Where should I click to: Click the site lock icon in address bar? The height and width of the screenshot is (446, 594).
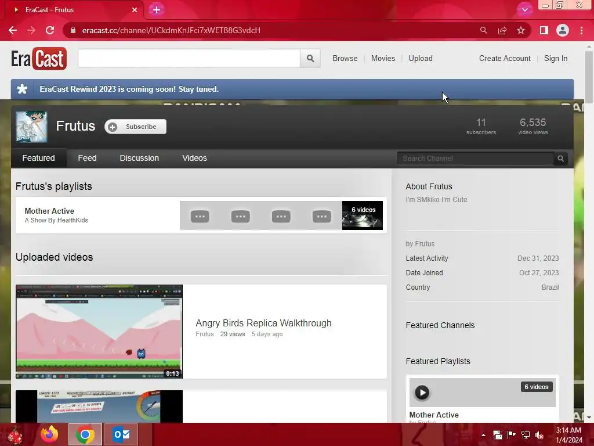click(73, 30)
